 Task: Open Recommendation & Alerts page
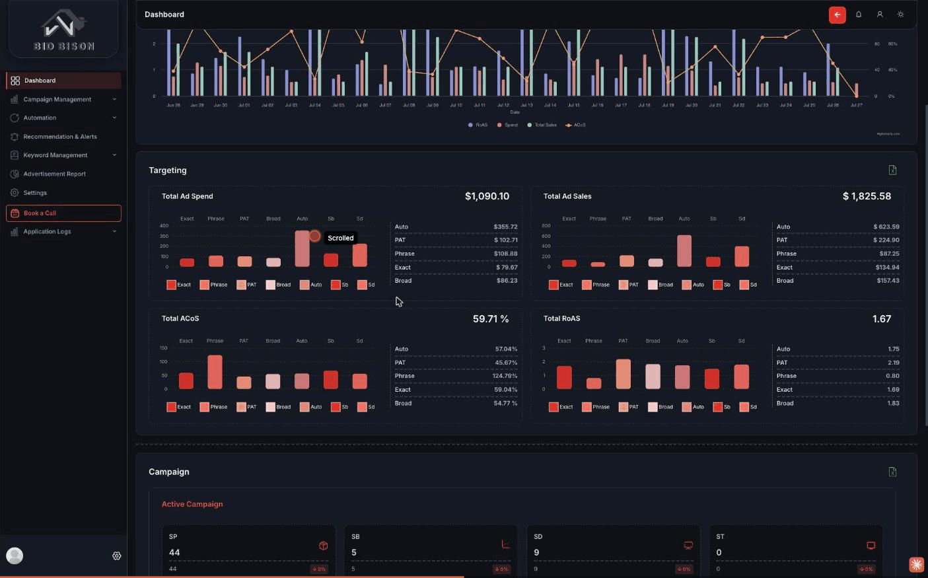pos(63,137)
